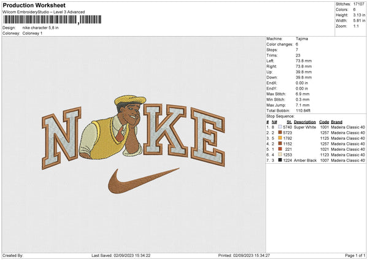This screenshot has width=368, height=260.
Task: Click the 'Stop Sequence:' heading
Action: click(x=280, y=116)
